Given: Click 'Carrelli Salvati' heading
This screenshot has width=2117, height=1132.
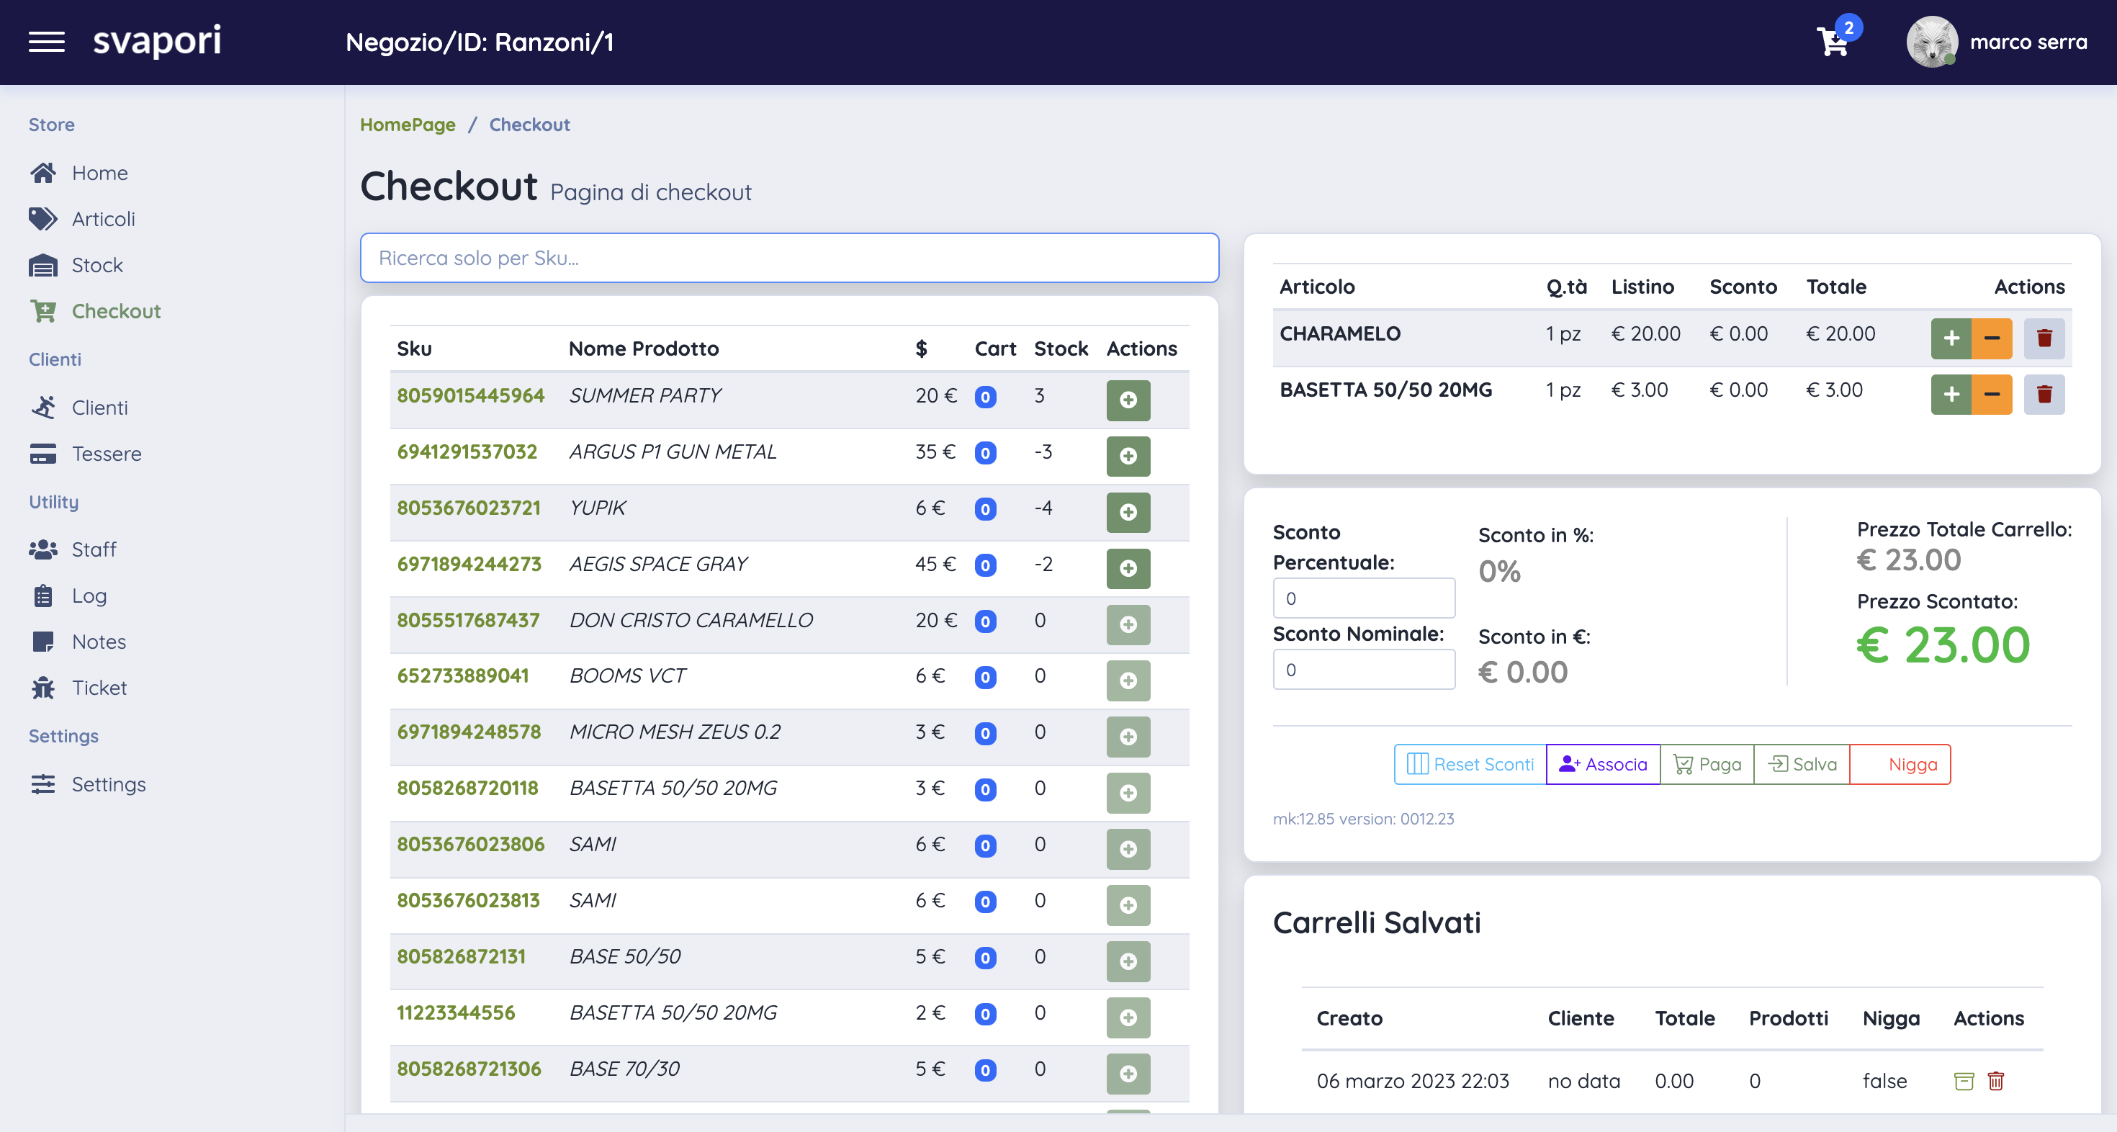Looking at the screenshot, I should click(1377, 923).
